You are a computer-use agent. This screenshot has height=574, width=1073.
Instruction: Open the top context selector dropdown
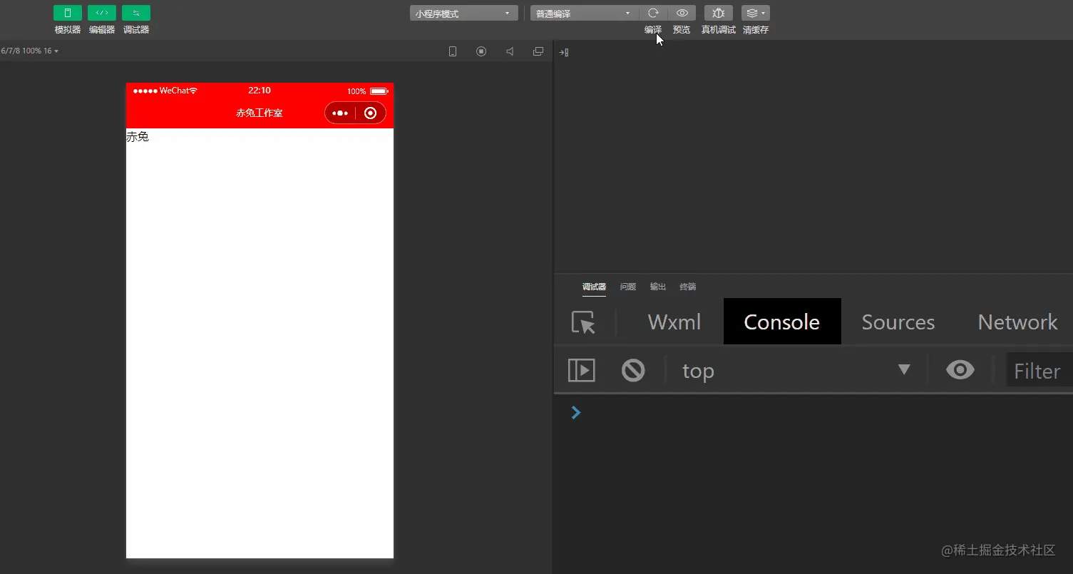point(796,370)
